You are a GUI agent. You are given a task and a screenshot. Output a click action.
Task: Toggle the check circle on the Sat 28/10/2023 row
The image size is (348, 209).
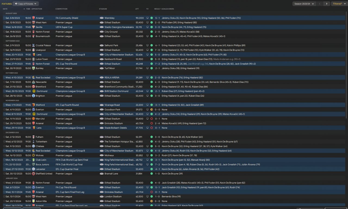point(4,96)
